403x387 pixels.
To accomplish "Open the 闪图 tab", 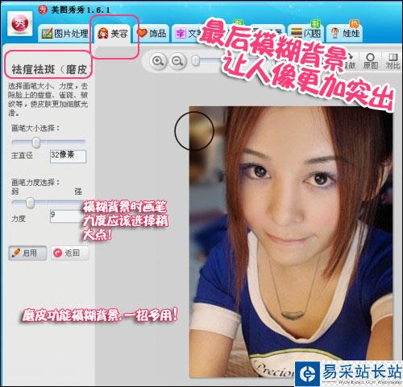I will [305, 33].
